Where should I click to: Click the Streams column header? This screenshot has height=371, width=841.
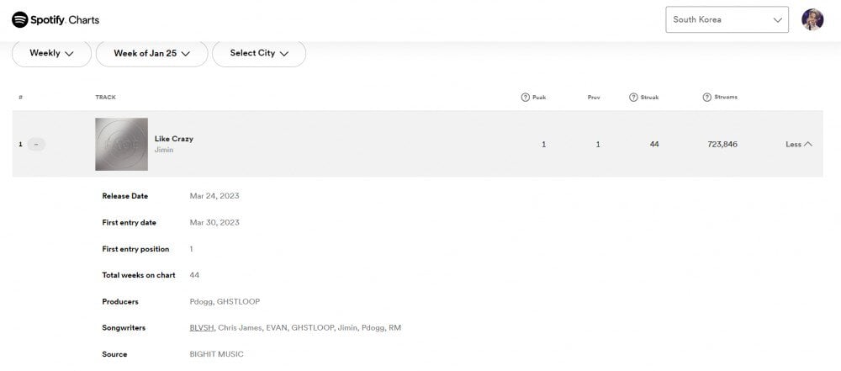point(726,98)
